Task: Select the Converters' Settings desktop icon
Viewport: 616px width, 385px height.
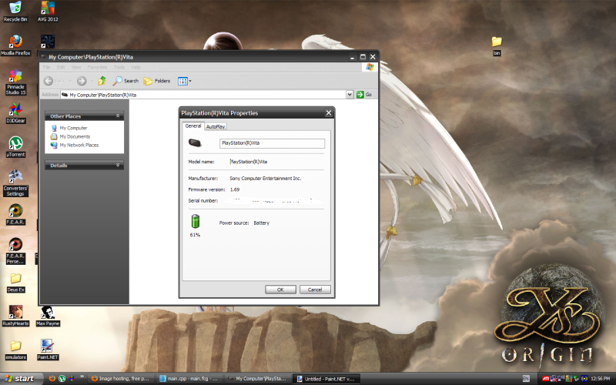Action: 15,182
